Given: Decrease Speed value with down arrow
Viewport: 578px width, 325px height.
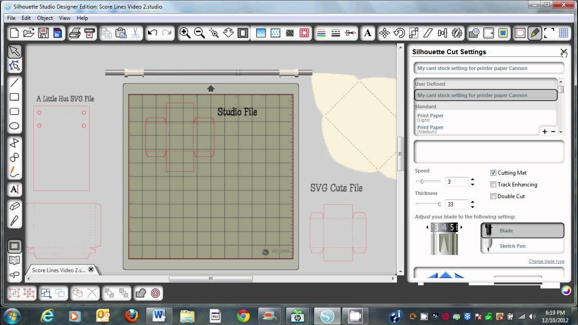Looking at the screenshot, I should coord(472,185).
